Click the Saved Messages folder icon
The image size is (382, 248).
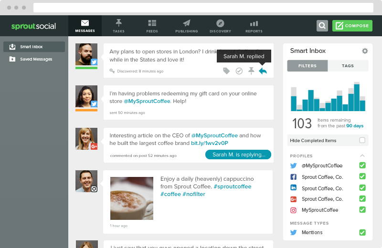(x=12, y=59)
